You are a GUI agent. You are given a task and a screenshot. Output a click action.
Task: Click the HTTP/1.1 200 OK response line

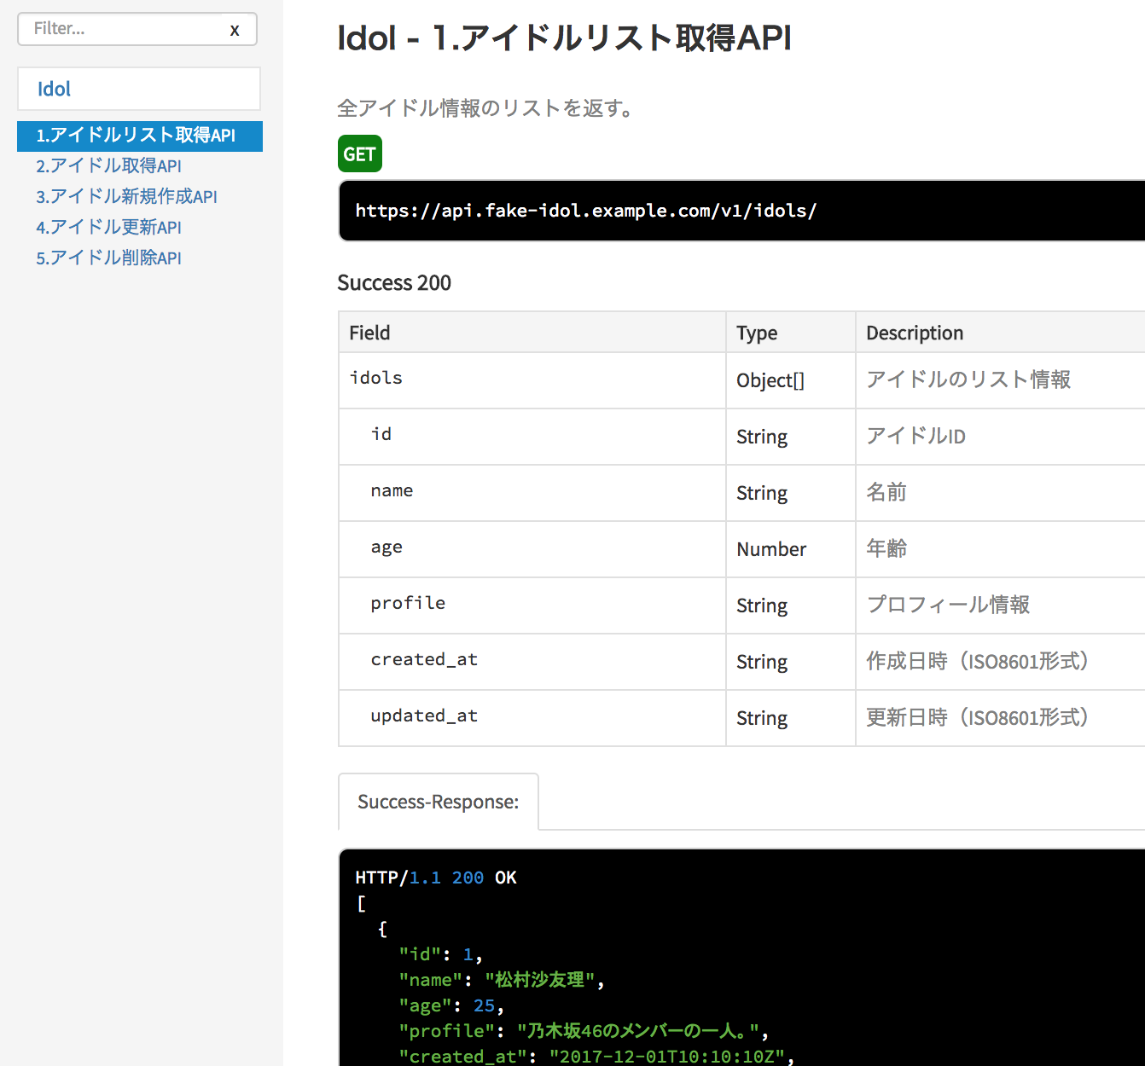pyautogui.click(x=435, y=878)
